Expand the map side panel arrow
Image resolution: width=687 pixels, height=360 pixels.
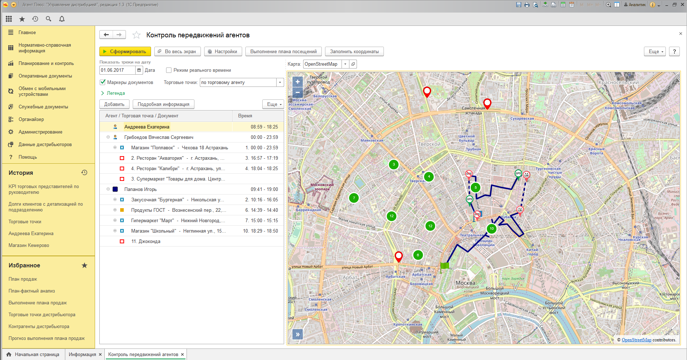coord(297,335)
